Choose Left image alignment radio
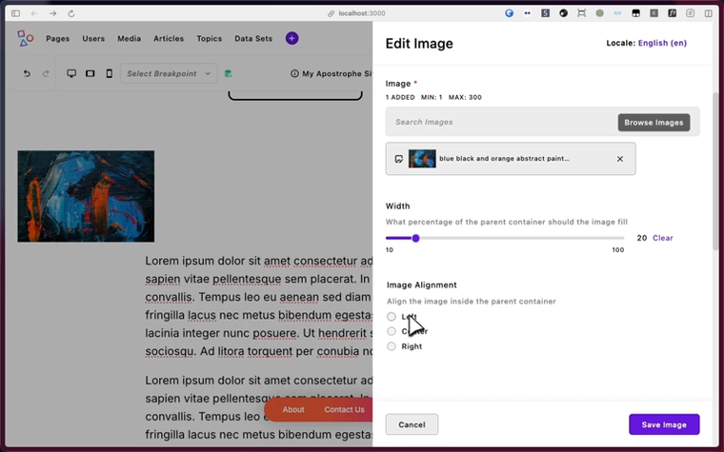724x452 pixels. (392, 316)
